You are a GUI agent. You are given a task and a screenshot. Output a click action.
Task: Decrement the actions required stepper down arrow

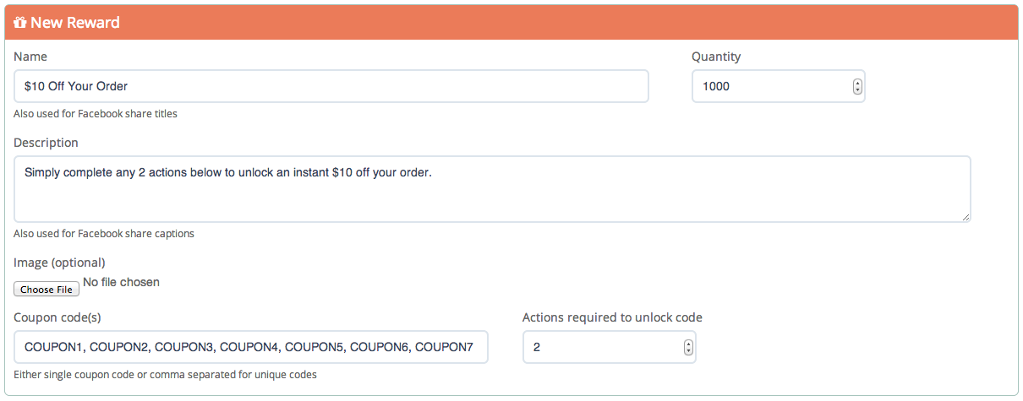[x=688, y=350]
